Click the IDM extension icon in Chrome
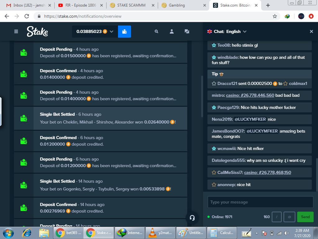Screen dimensions: 318x239 [287, 16]
